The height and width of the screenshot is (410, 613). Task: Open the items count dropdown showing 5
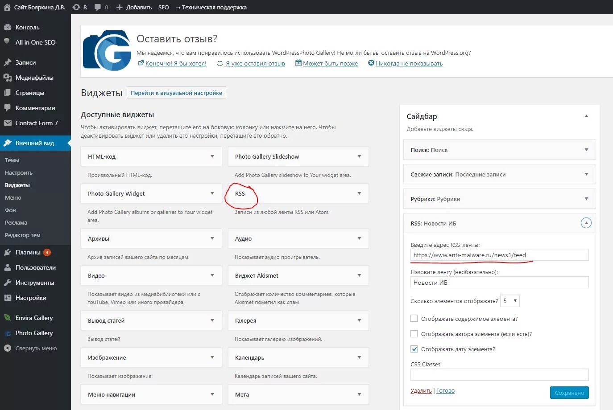pyautogui.click(x=510, y=301)
